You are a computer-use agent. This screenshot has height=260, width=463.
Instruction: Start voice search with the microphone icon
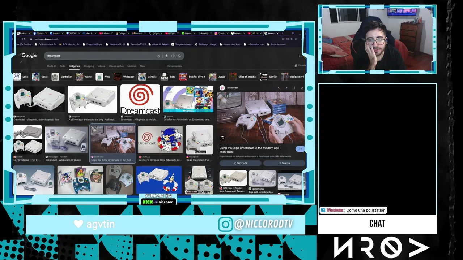click(x=166, y=56)
